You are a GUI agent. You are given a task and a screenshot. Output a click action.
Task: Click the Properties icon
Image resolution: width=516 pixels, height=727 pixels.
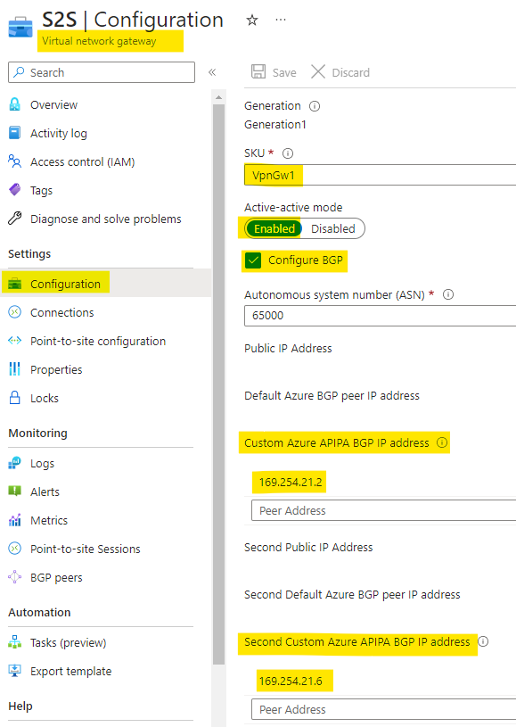click(x=15, y=369)
